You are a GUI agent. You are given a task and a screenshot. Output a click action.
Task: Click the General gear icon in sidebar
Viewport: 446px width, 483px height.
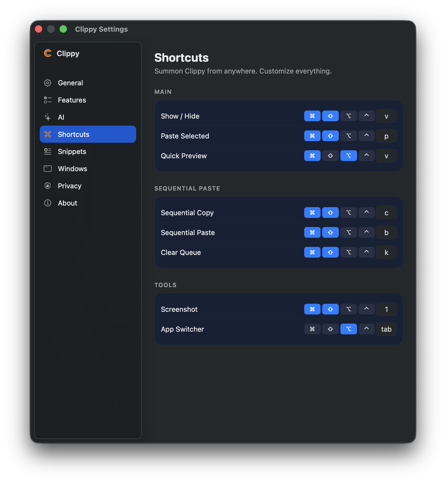coord(48,83)
